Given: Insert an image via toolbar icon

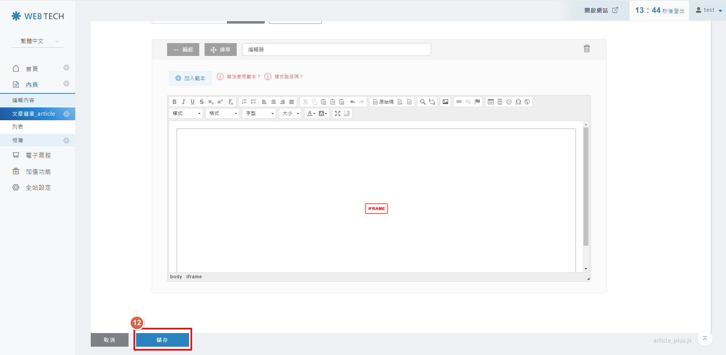Looking at the screenshot, I should (445, 102).
